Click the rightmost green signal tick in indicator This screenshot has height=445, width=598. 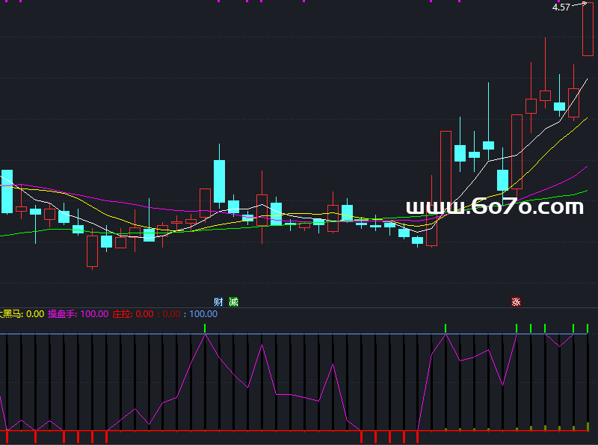pos(588,328)
